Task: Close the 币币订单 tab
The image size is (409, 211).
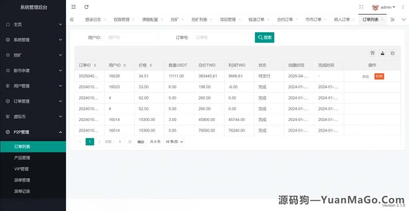Action: point(325,20)
